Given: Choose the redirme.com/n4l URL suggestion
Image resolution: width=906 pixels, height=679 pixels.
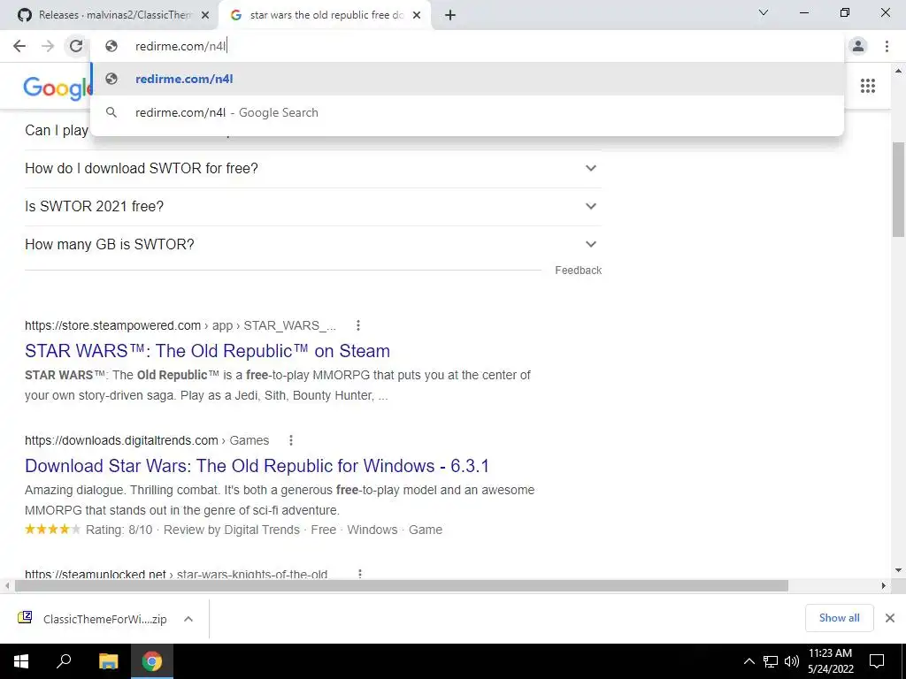Looking at the screenshot, I should (467, 79).
